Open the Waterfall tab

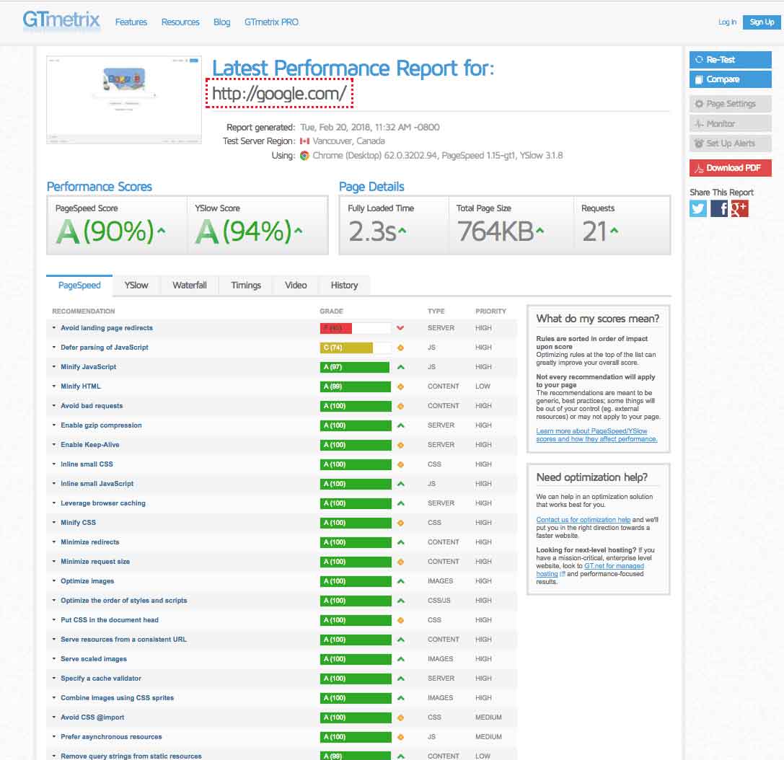coord(190,286)
